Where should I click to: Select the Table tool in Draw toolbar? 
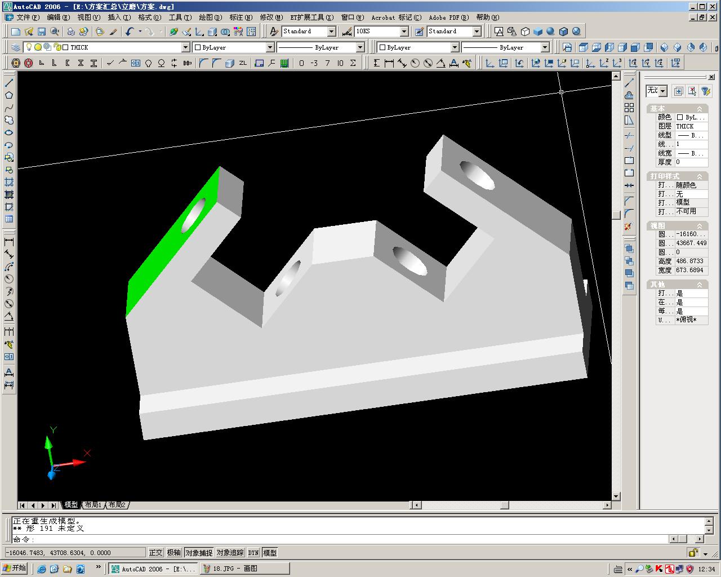pos(9,219)
